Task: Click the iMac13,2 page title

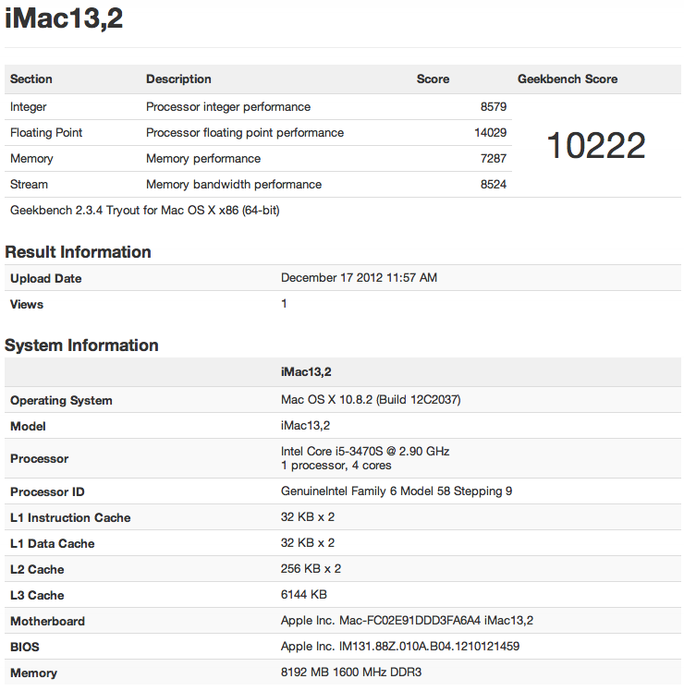Action: point(64,19)
